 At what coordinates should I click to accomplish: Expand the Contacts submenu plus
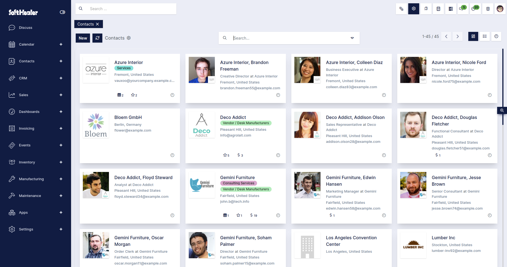[61, 61]
